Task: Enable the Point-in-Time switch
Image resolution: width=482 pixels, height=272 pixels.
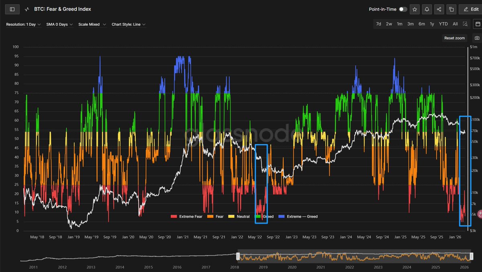Action: point(403,9)
